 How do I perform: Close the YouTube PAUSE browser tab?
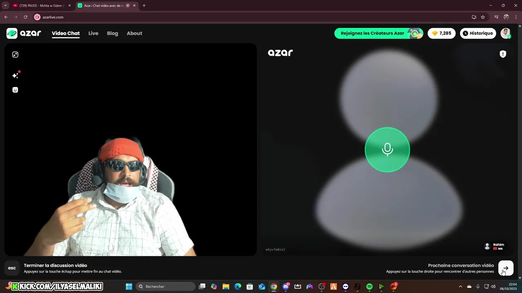(x=69, y=6)
